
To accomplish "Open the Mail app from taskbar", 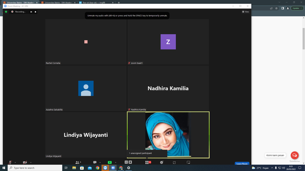I will tap(90, 168).
